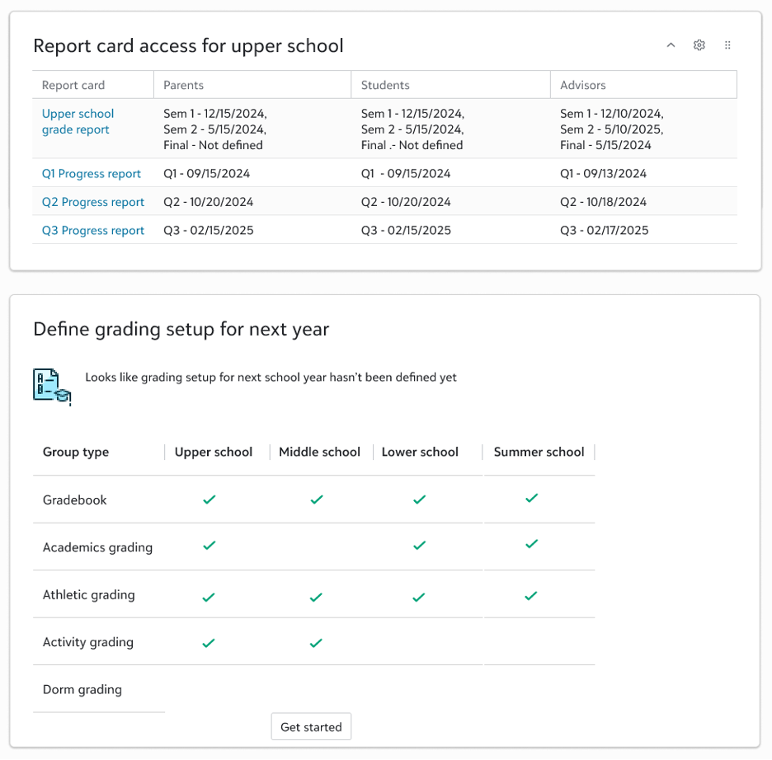772x760 pixels.
Task: Toggle Gradebook checkmark for Upper school
Action: pos(209,500)
